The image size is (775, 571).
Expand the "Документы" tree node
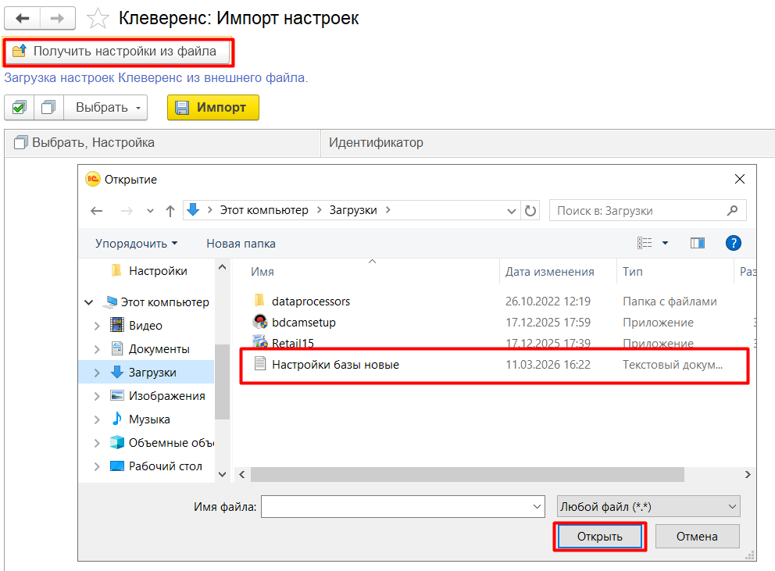tap(97, 349)
